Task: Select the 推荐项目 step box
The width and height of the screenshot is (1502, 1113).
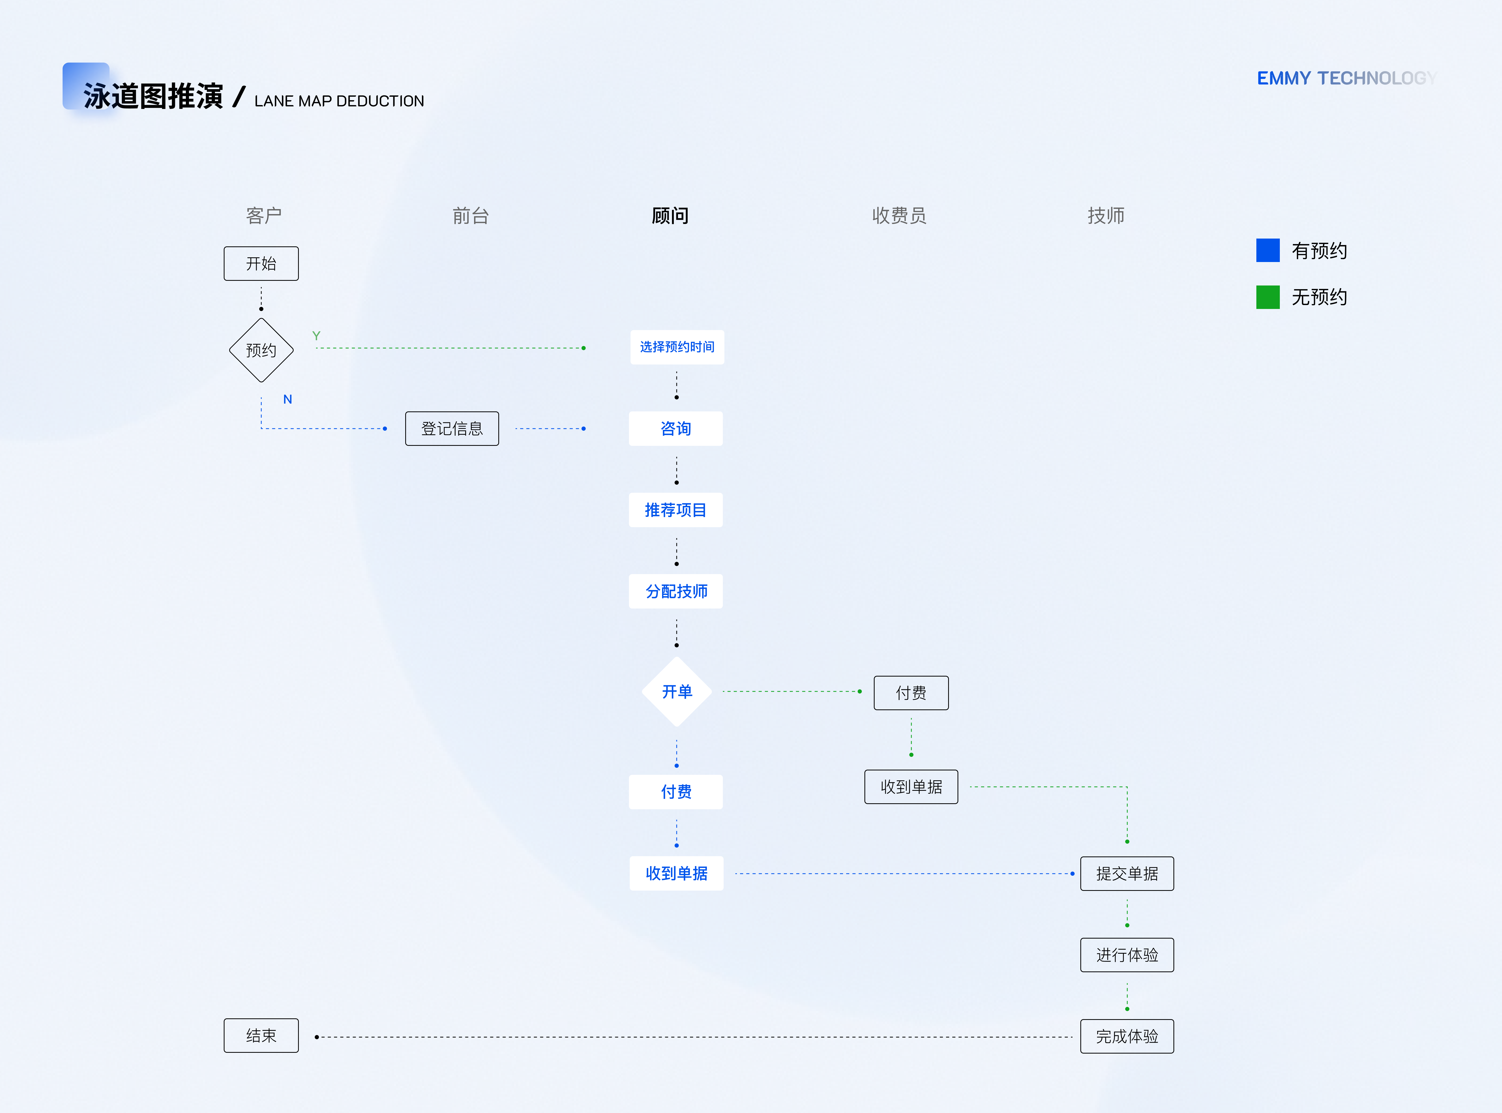Action: pos(676,510)
